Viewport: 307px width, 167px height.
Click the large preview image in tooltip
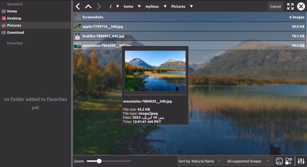click(155, 71)
